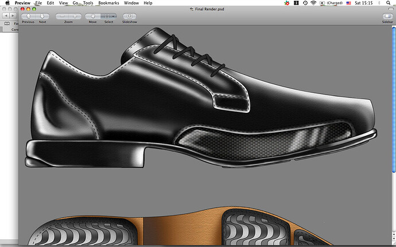The height and width of the screenshot is (247, 396).
Task: Zoom out with the minus button
Action: [x=62, y=16]
